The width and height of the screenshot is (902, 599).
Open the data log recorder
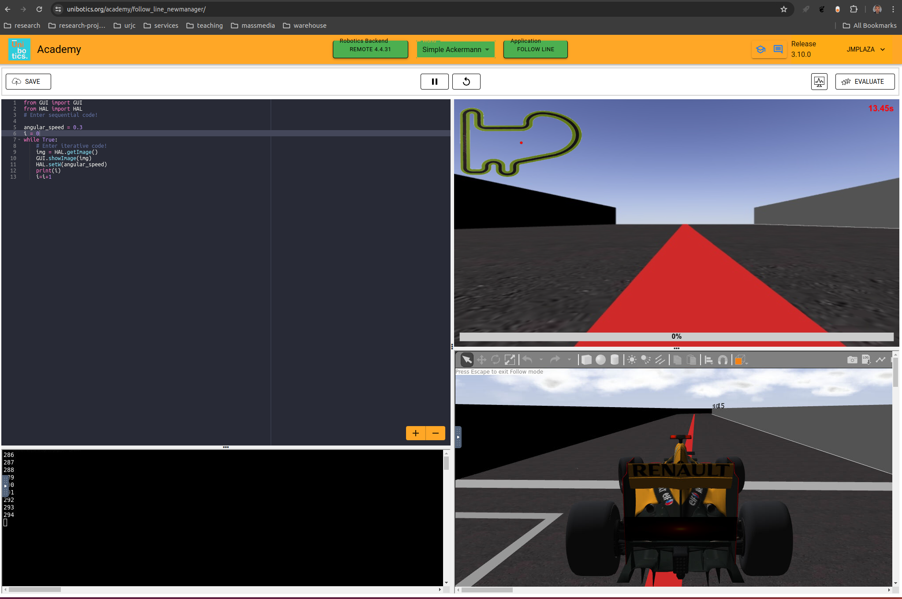(866, 360)
